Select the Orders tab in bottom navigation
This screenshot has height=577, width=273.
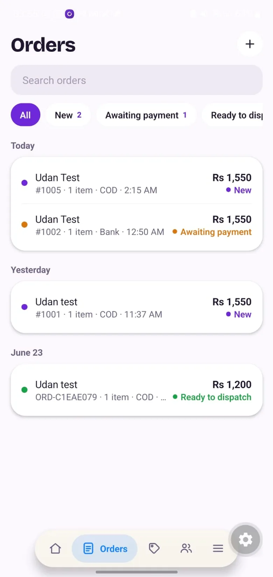tap(105, 548)
